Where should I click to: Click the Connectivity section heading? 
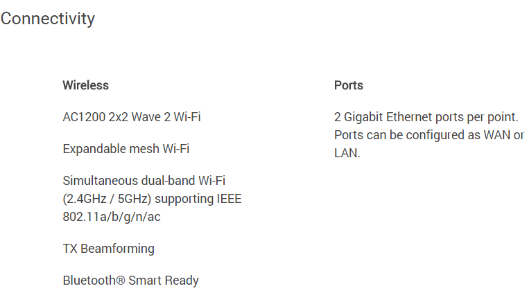(48, 19)
